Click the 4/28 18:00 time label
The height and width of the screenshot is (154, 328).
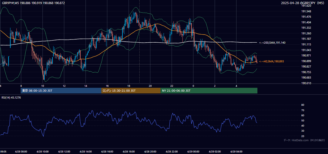click(129, 152)
